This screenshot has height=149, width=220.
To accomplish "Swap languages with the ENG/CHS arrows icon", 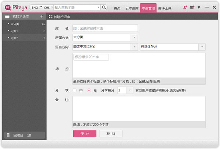I will (41, 7).
